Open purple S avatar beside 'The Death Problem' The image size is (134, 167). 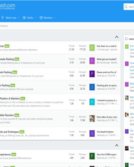tap(92, 134)
